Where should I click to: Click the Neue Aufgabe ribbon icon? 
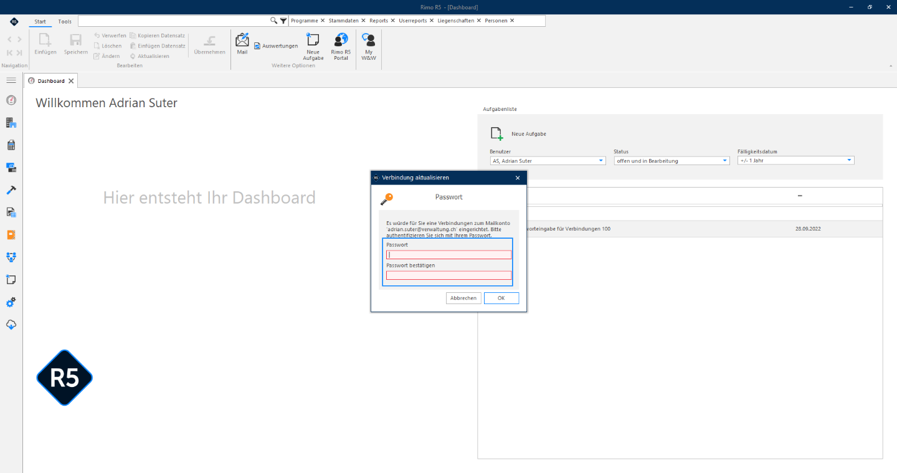313,47
